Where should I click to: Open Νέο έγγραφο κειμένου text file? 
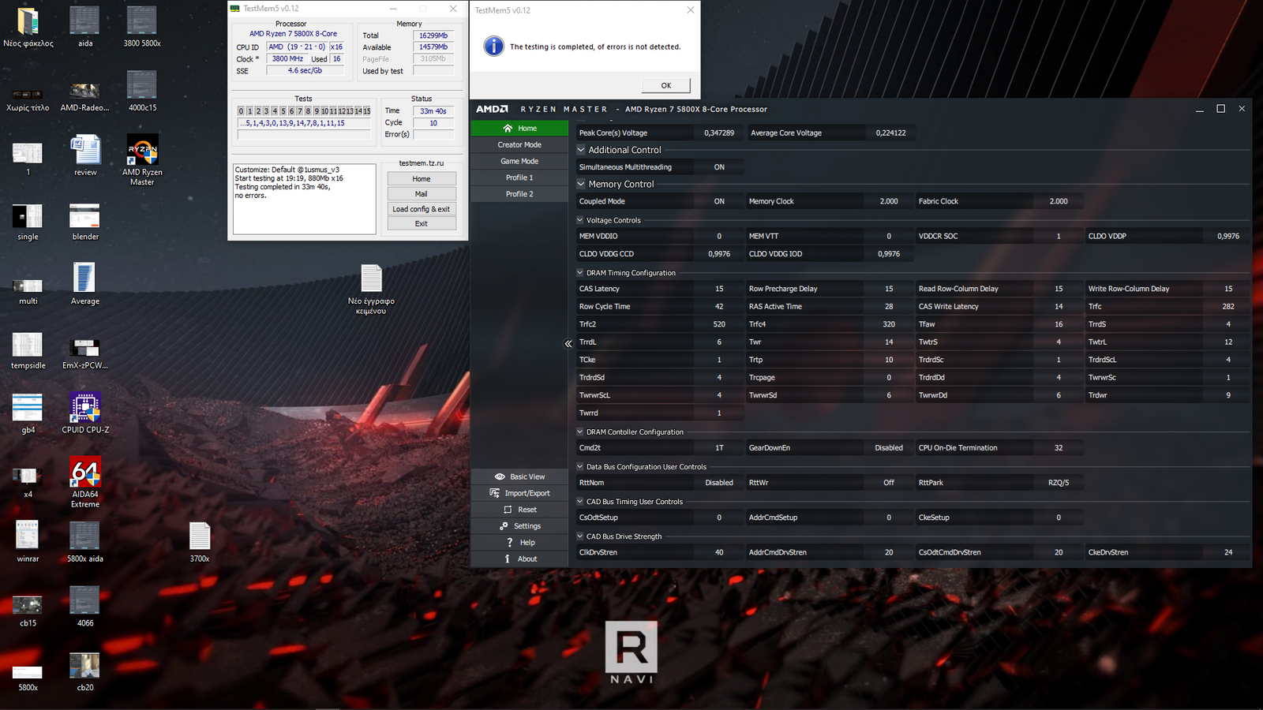pos(371,290)
